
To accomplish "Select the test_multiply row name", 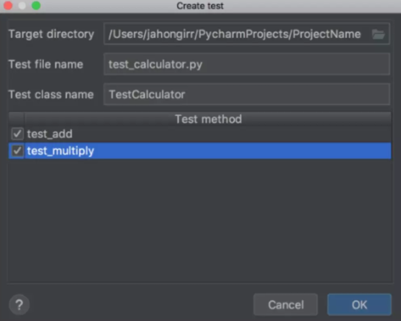I will point(60,151).
